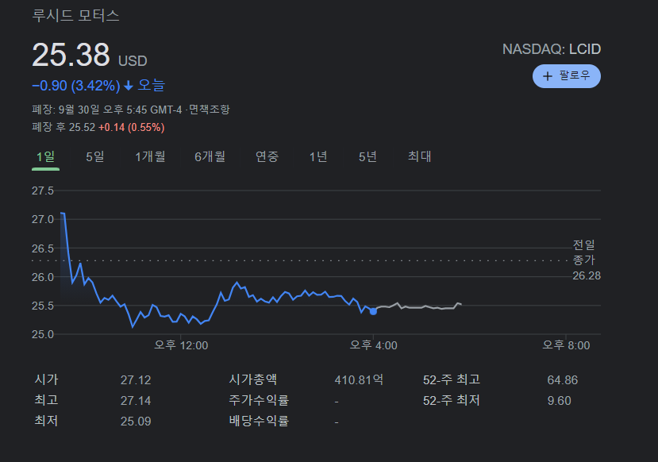Click the 배당수익률 label
658x462 pixels.
click(259, 421)
